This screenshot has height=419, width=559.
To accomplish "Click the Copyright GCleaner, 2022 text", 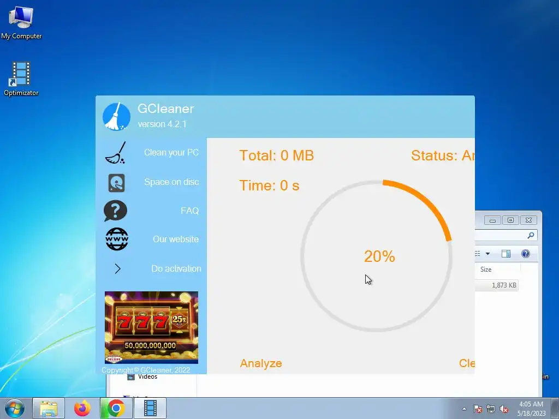I will (146, 370).
